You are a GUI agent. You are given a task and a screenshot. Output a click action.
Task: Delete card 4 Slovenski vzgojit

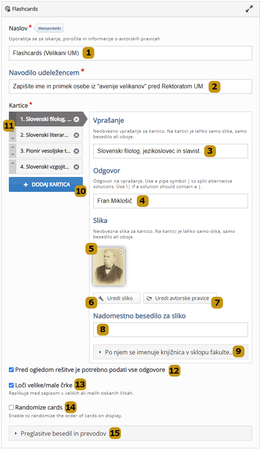[76, 167]
